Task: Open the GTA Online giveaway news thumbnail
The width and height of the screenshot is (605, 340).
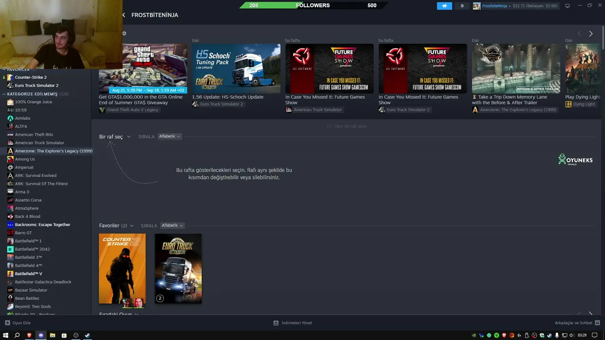Action: 143,68
